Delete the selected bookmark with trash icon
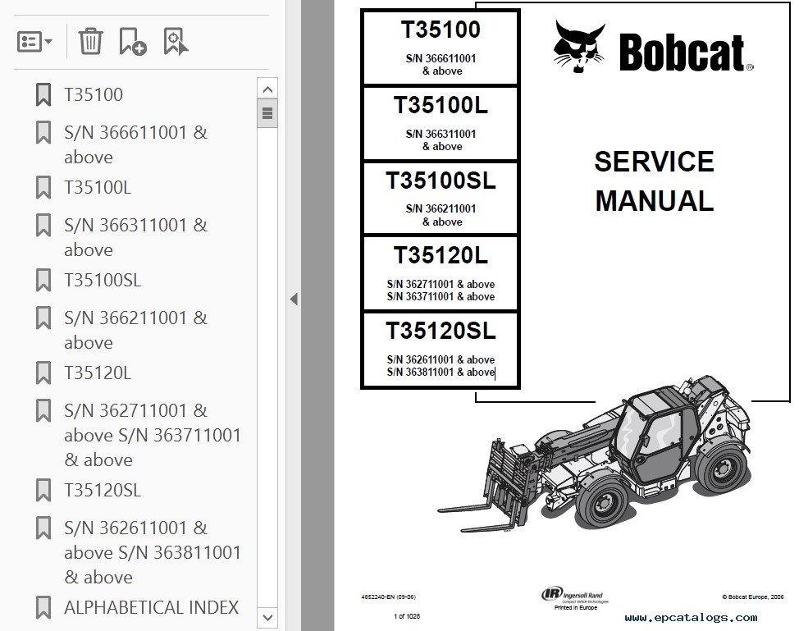This screenshot has height=631, width=799. pyautogui.click(x=90, y=41)
